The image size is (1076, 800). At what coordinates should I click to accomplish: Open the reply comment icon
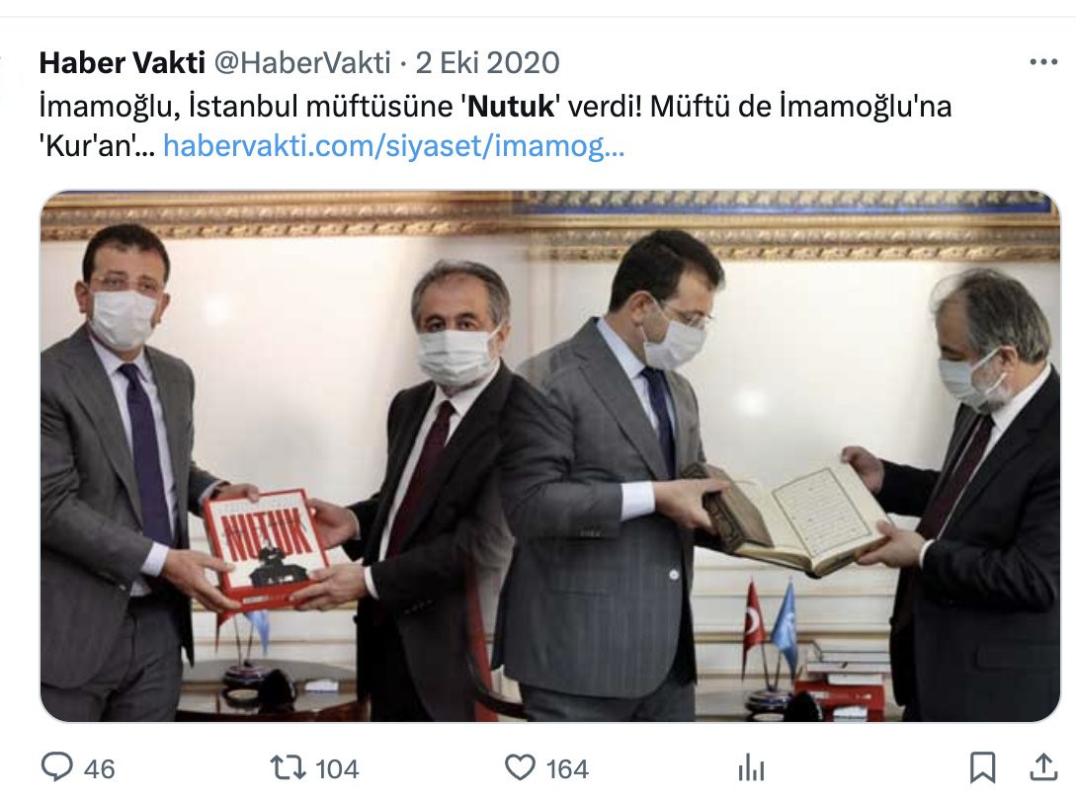(x=57, y=767)
